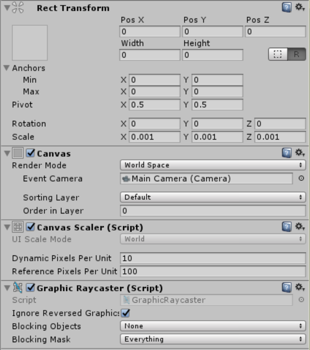Click the Scale Z field
This screenshot has width=310, height=350.
click(280, 137)
